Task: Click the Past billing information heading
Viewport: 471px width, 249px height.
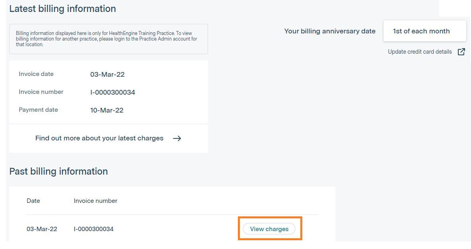Action: [x=58, y=171]
